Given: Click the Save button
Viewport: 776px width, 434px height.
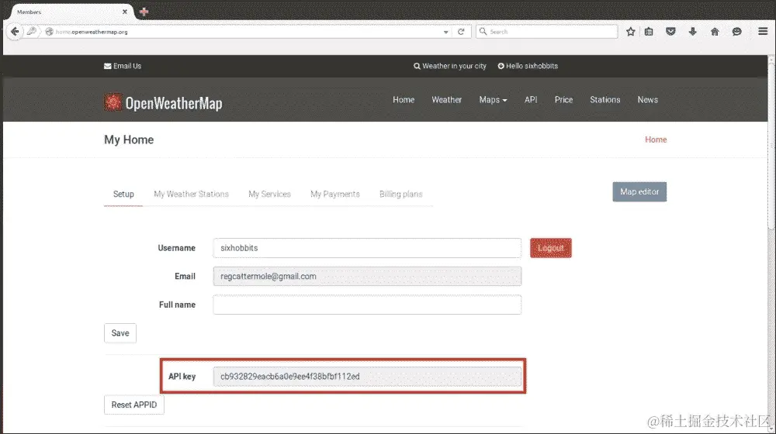Looking at the screenshot, I should (x=120, y=333).
